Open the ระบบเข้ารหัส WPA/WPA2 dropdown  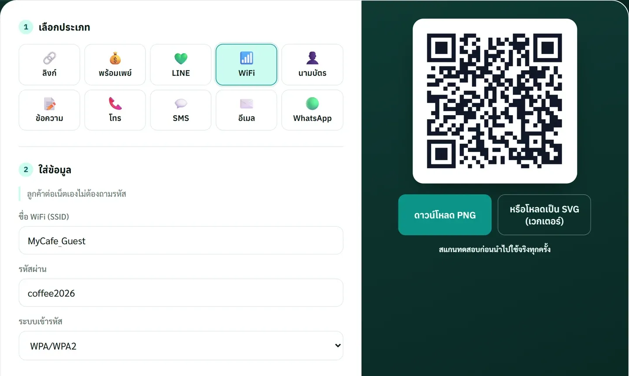coord(181,345)
